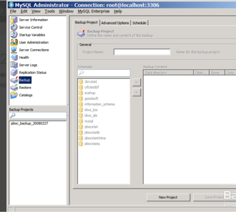Click the pbocstat database icon
236x212 pixels.
(x=81, y=127)
